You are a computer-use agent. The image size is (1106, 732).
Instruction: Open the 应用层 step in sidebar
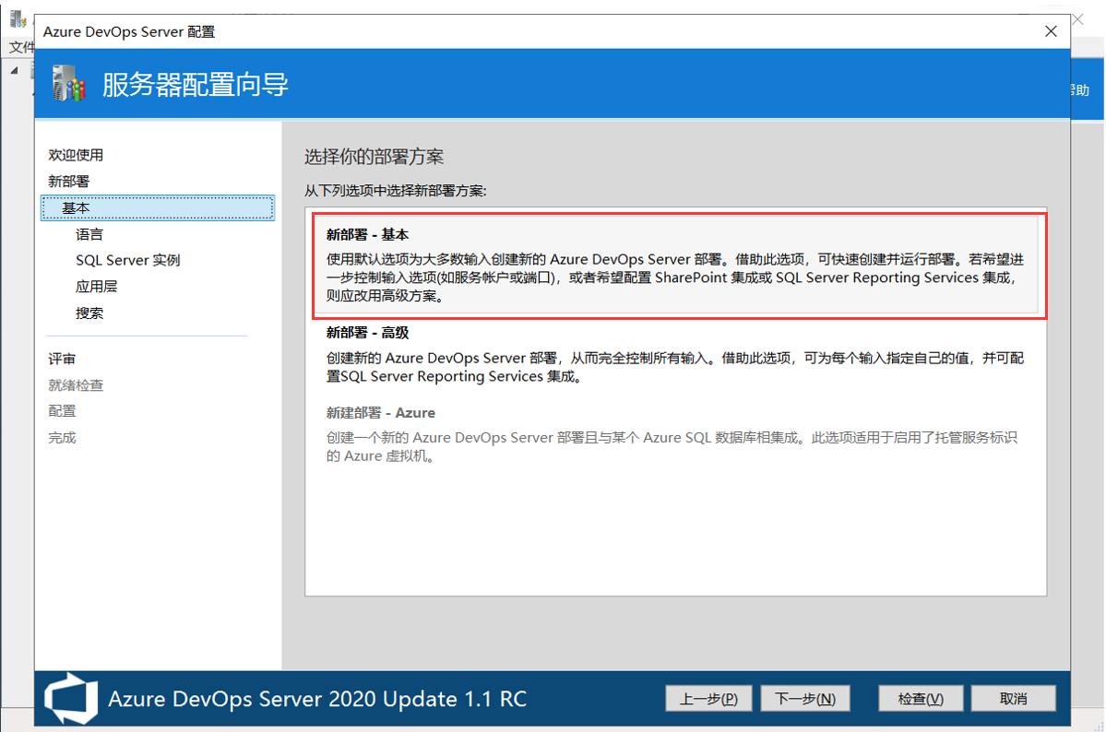point(97,287)
